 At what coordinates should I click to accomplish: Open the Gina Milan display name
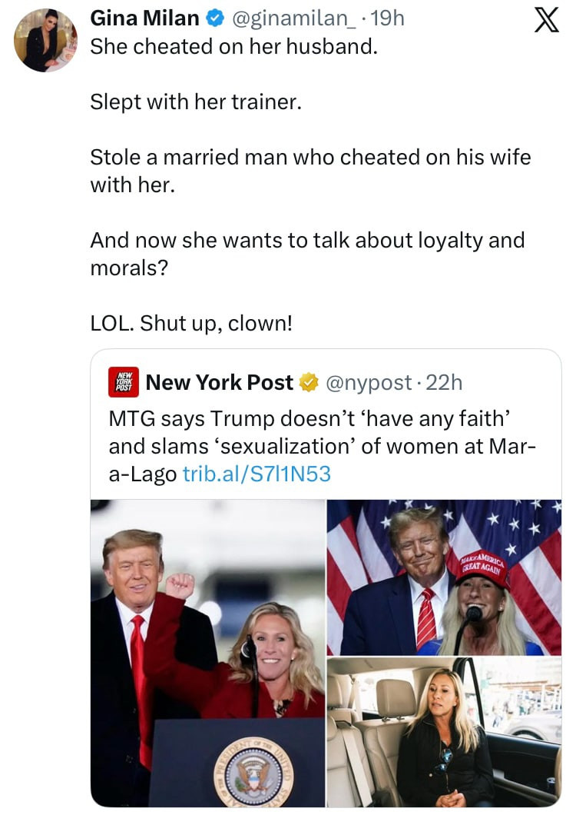click(145, 18)
